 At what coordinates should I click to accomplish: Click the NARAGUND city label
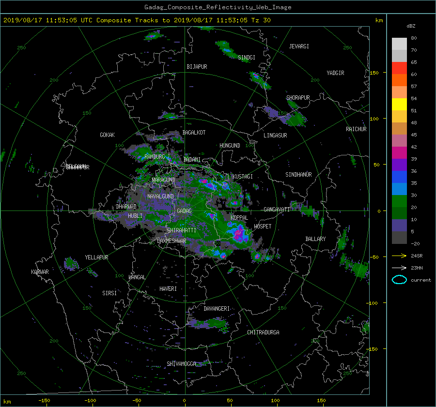(164, 180)
